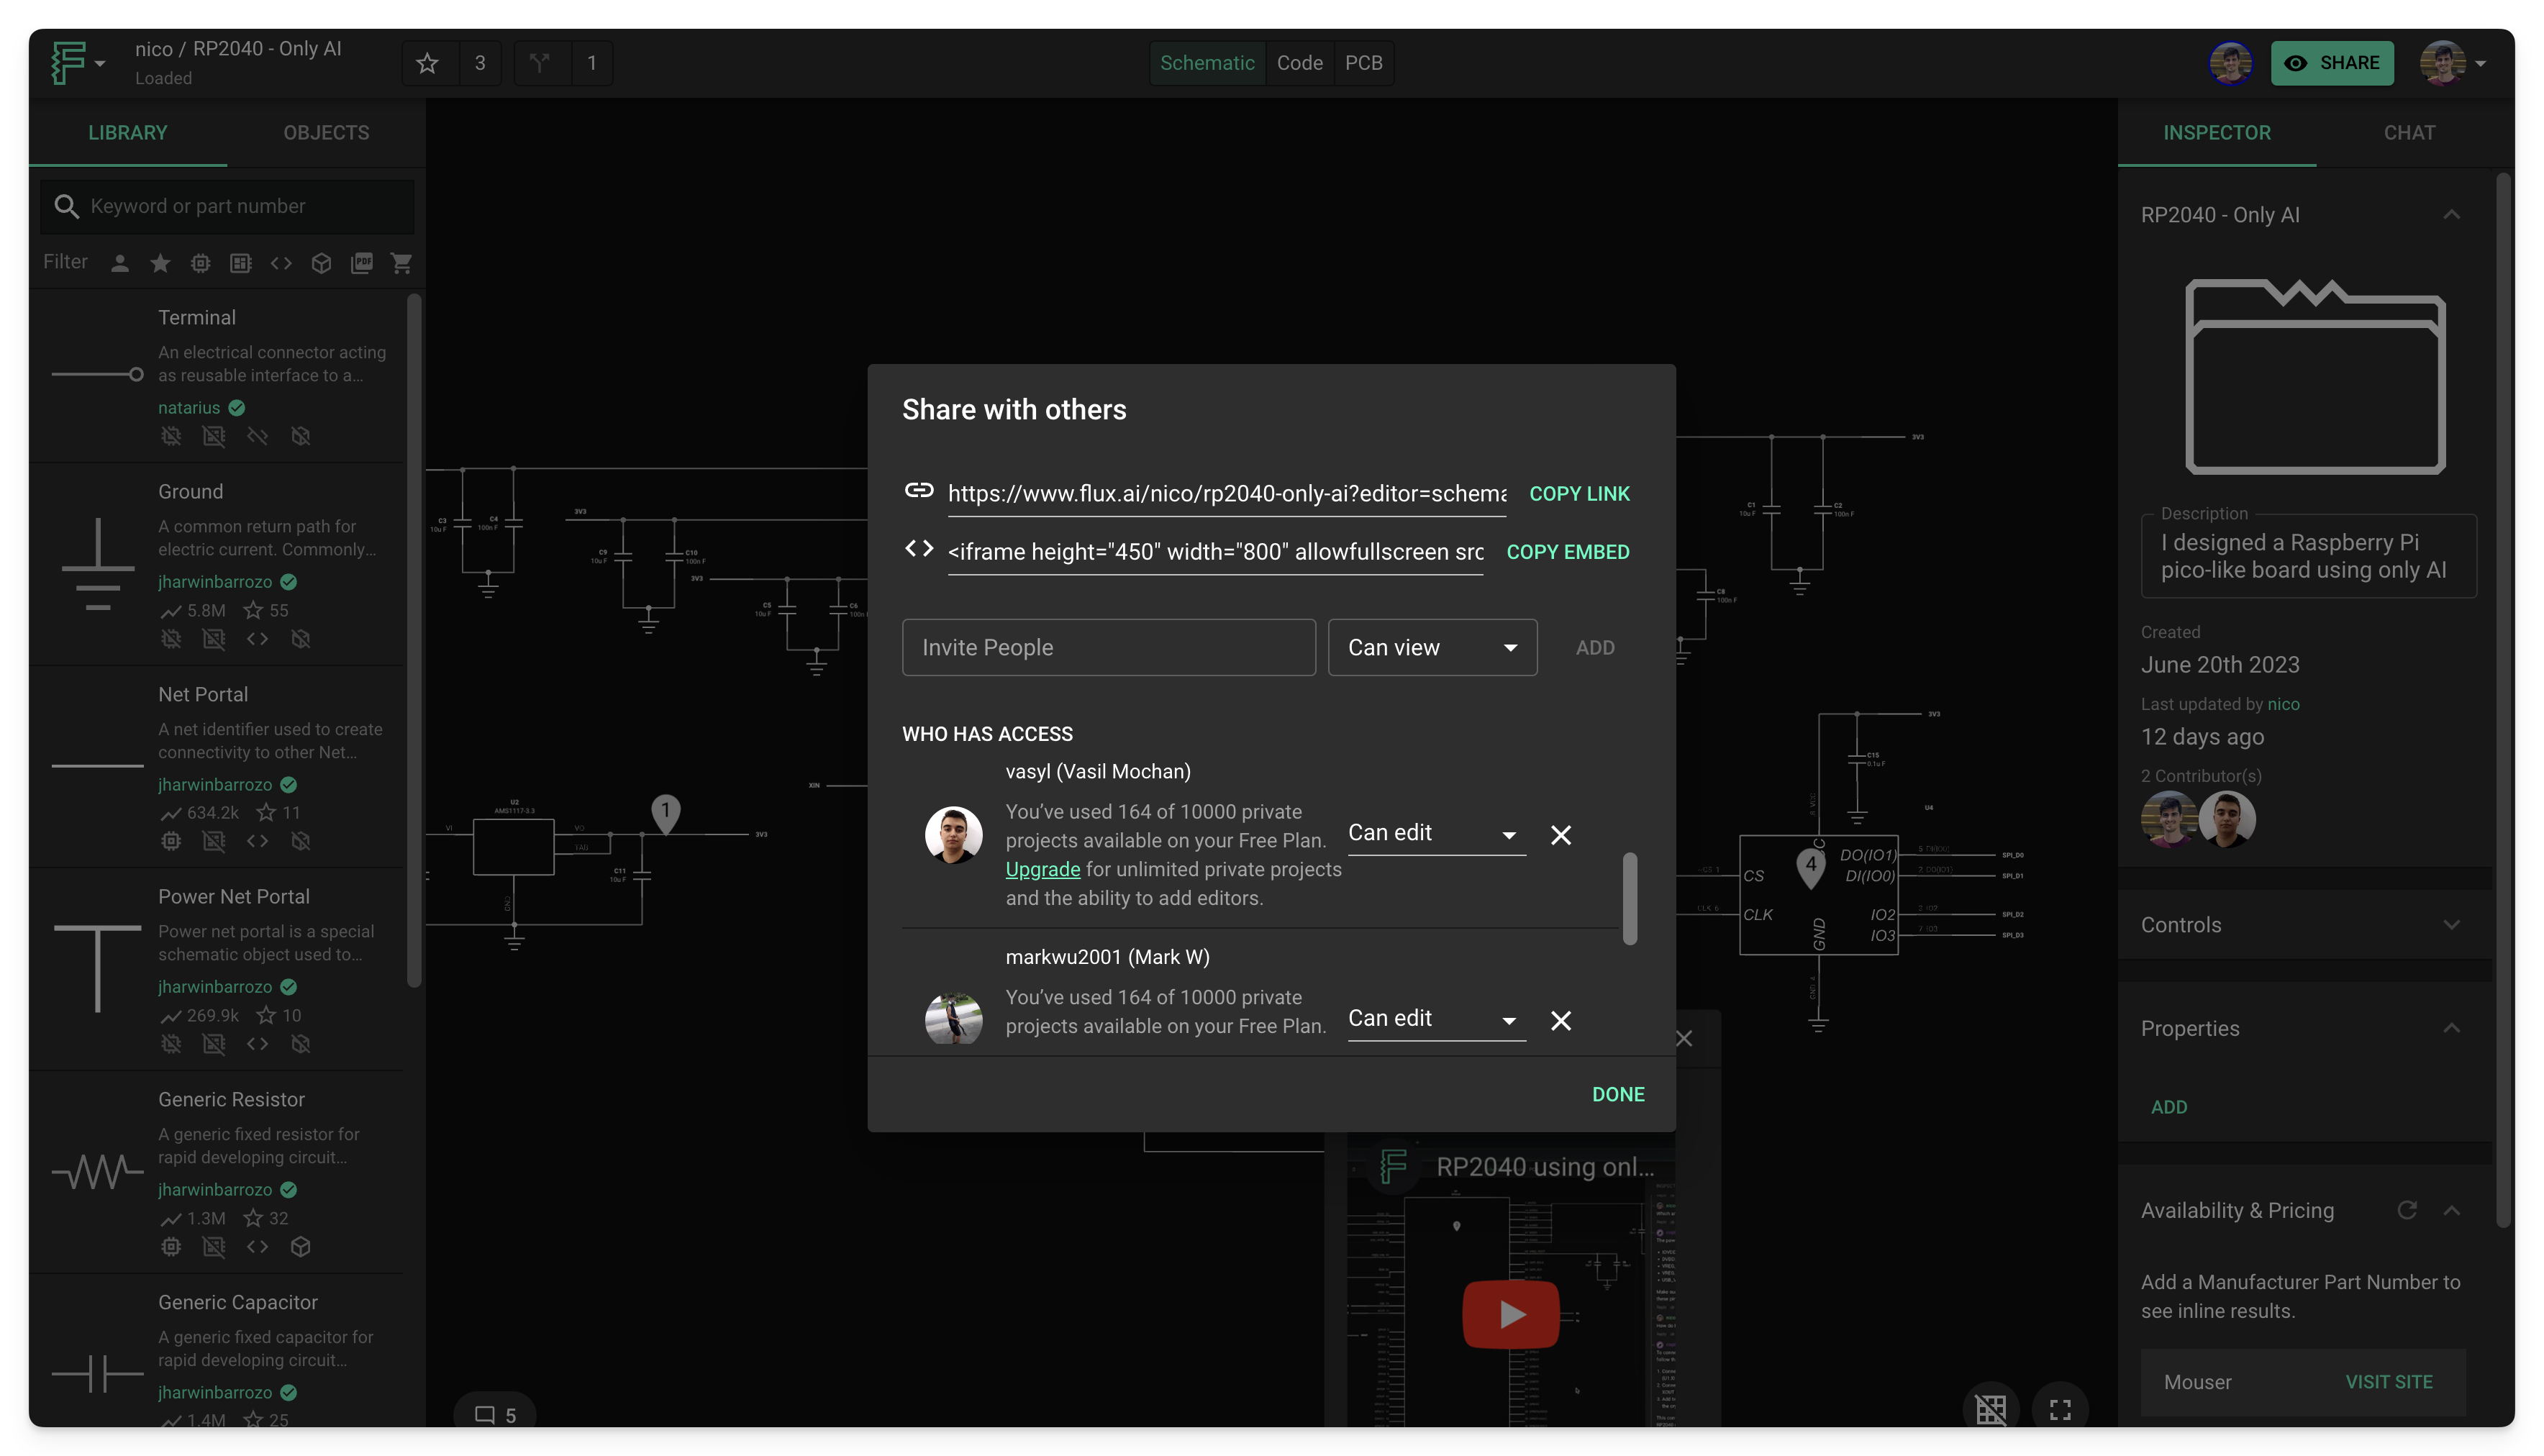Click the green SHARE button
The width and height of the screenshot is (2544, 1456).
pos(2331,63)
